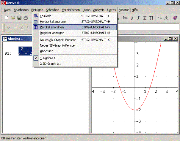
Task: Open the Bearbeiten menu
Action: [21, 10]
